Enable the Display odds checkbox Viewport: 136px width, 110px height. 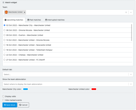pos(3,96)
